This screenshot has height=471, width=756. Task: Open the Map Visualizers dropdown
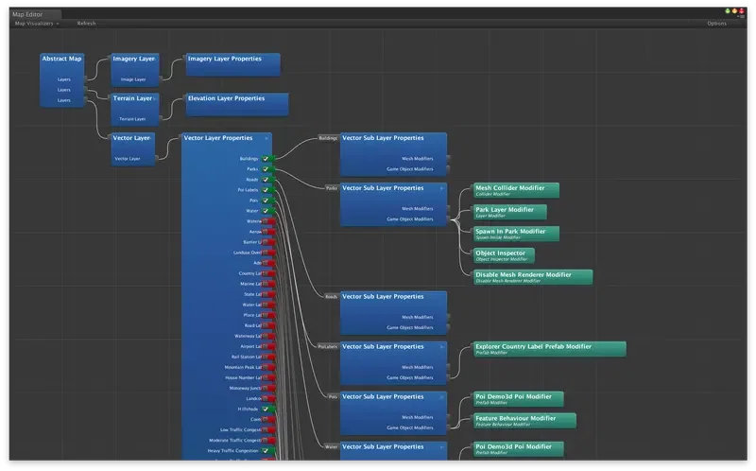(37, 23)
